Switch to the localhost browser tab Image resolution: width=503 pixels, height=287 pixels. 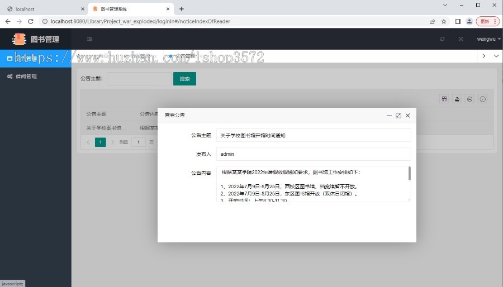click(44, 9)
